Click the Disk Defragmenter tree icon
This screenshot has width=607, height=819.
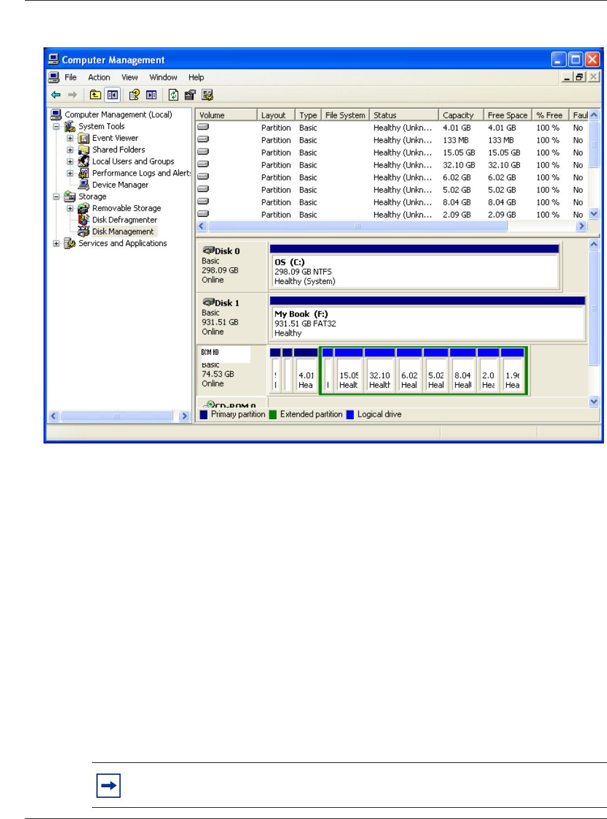click(83, 220)
